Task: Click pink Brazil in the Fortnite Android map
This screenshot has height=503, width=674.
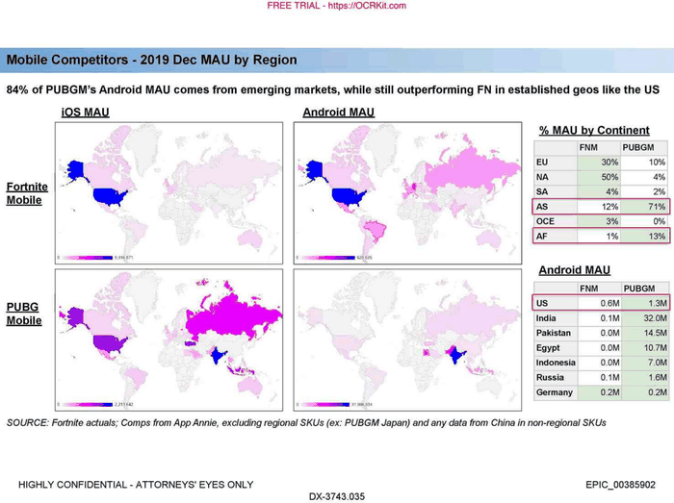Action: click(x=376, y=230)
